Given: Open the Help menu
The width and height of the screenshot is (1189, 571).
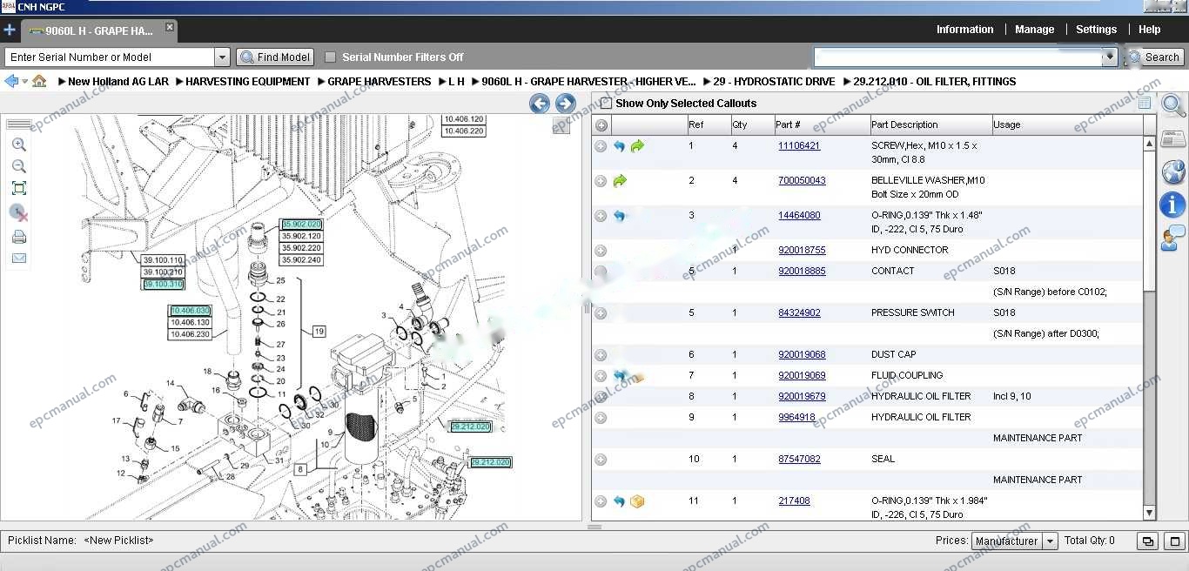Looking at the screenshot, I should pyautogui.click(x=1149, y=30).
